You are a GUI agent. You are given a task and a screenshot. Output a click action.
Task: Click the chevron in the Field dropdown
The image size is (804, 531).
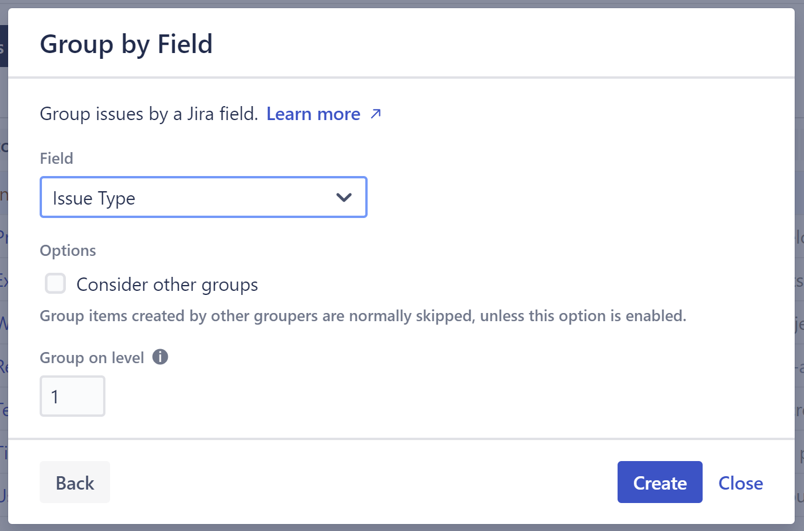pyautogui.click(x=344, y=197)
